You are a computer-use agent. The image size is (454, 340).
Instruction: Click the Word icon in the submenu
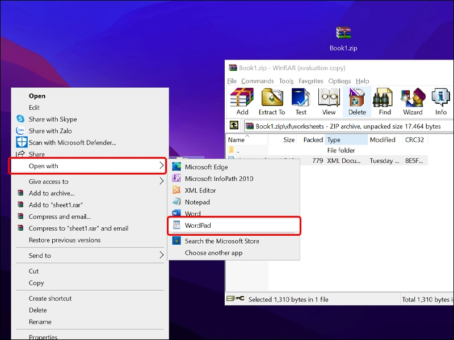click(x=176, y=213)
